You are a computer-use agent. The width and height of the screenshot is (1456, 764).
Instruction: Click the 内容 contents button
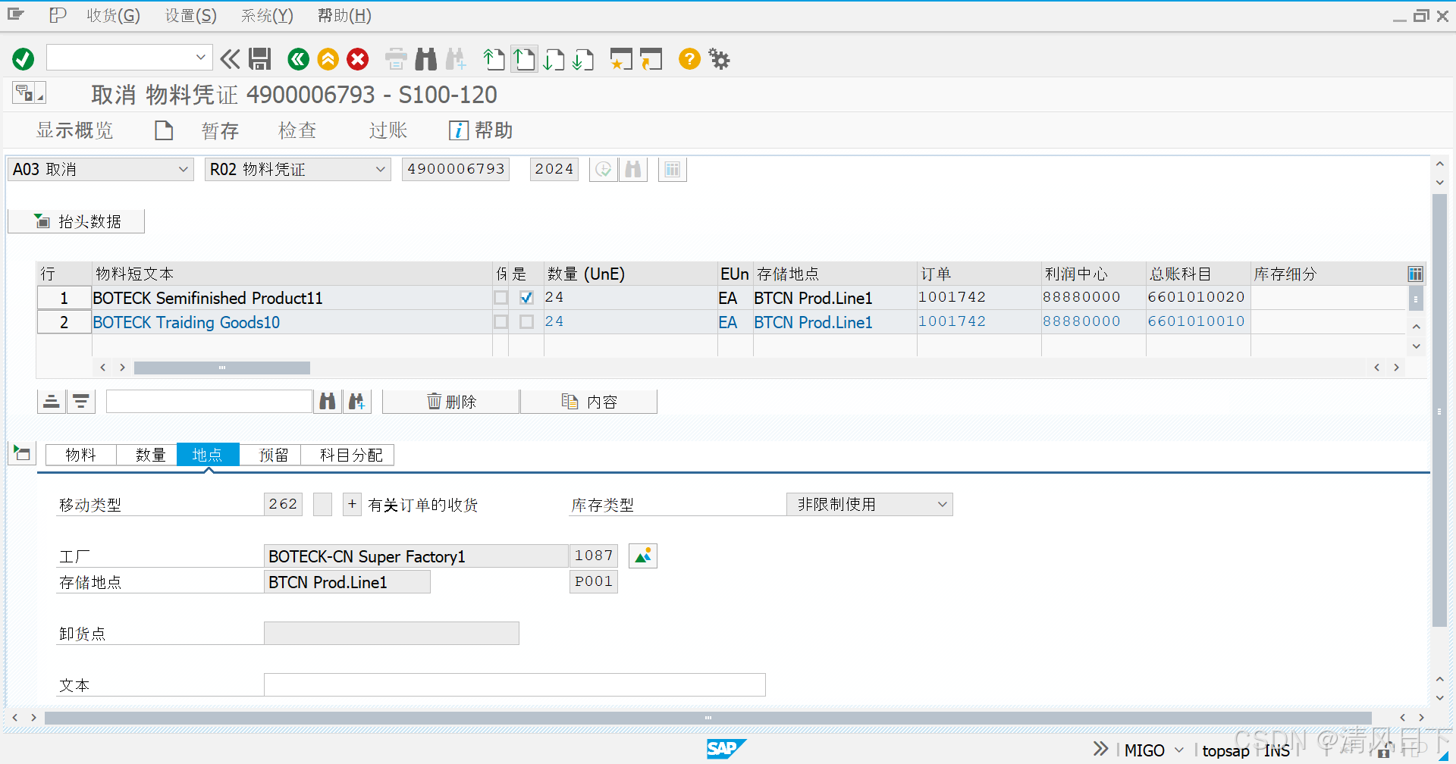(x=589, y=402)
